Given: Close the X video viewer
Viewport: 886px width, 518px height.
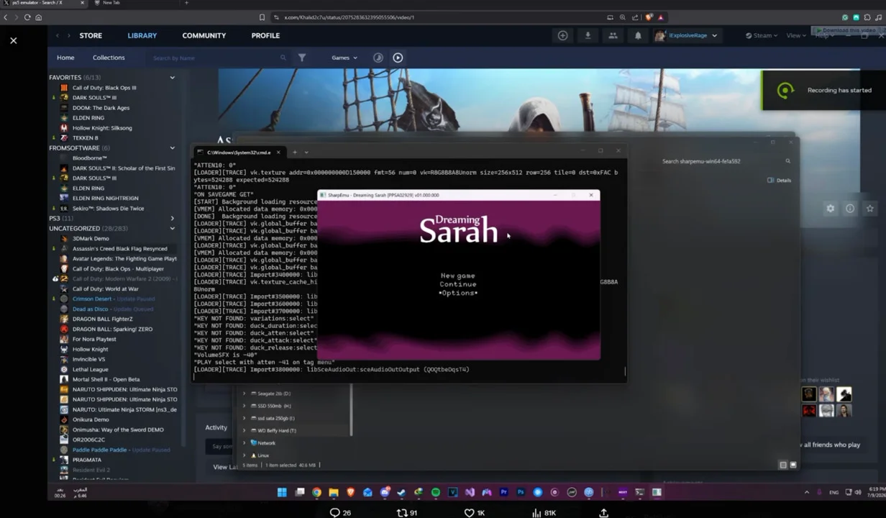Looking at the screenshot, I should pos(13,40).
